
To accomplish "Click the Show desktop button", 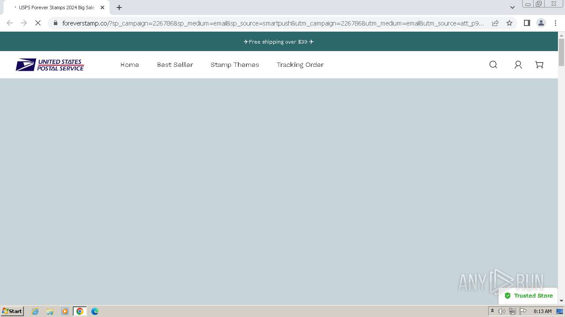I will [x=560, y=311].
